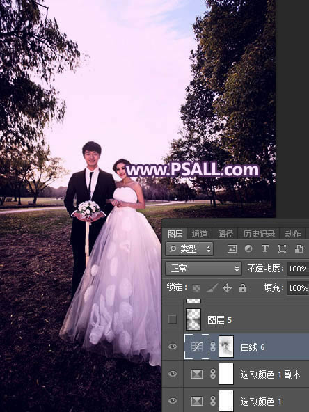Show the hidden 图层 5 layer
This screenshot has height=412, width=309.
(173, 319)
